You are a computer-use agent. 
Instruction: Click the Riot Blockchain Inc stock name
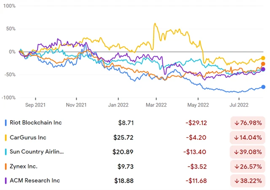(x=35, y=123)
